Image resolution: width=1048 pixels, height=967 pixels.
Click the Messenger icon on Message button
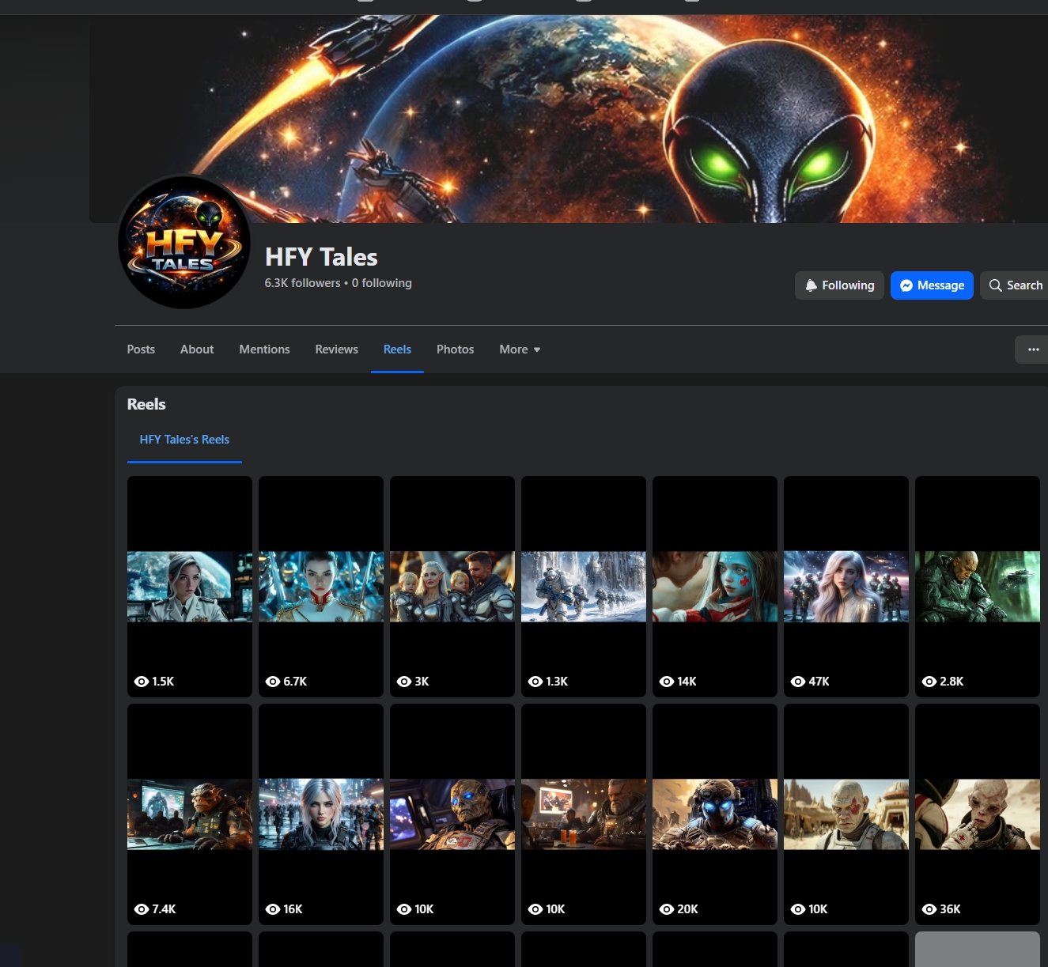tap(906, 285)
